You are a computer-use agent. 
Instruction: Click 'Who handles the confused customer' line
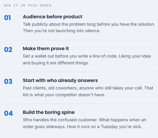point(85,120)
